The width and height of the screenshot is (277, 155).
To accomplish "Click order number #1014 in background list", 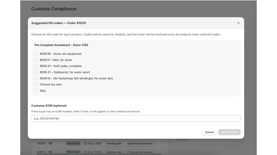I will point(41,143).
